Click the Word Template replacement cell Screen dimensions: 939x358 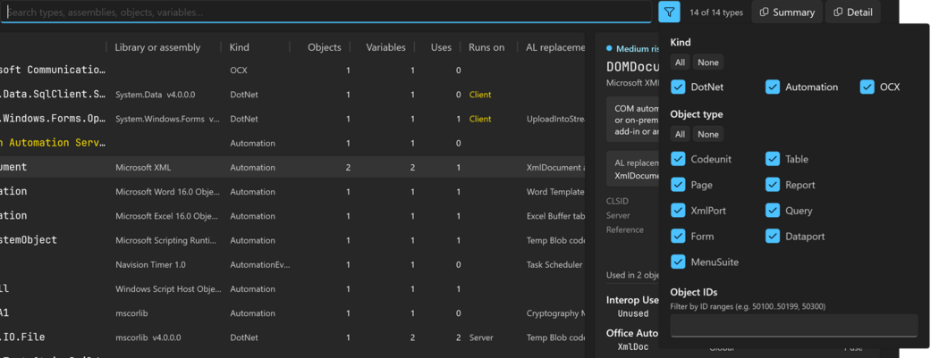click(x=555, y=192)
